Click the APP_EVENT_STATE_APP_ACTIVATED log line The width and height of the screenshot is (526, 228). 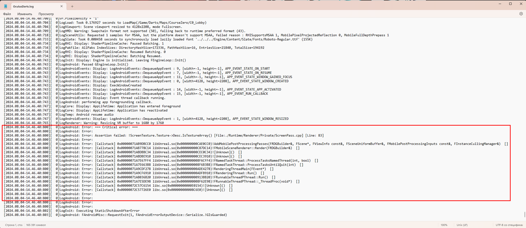(x=143, y=90)
